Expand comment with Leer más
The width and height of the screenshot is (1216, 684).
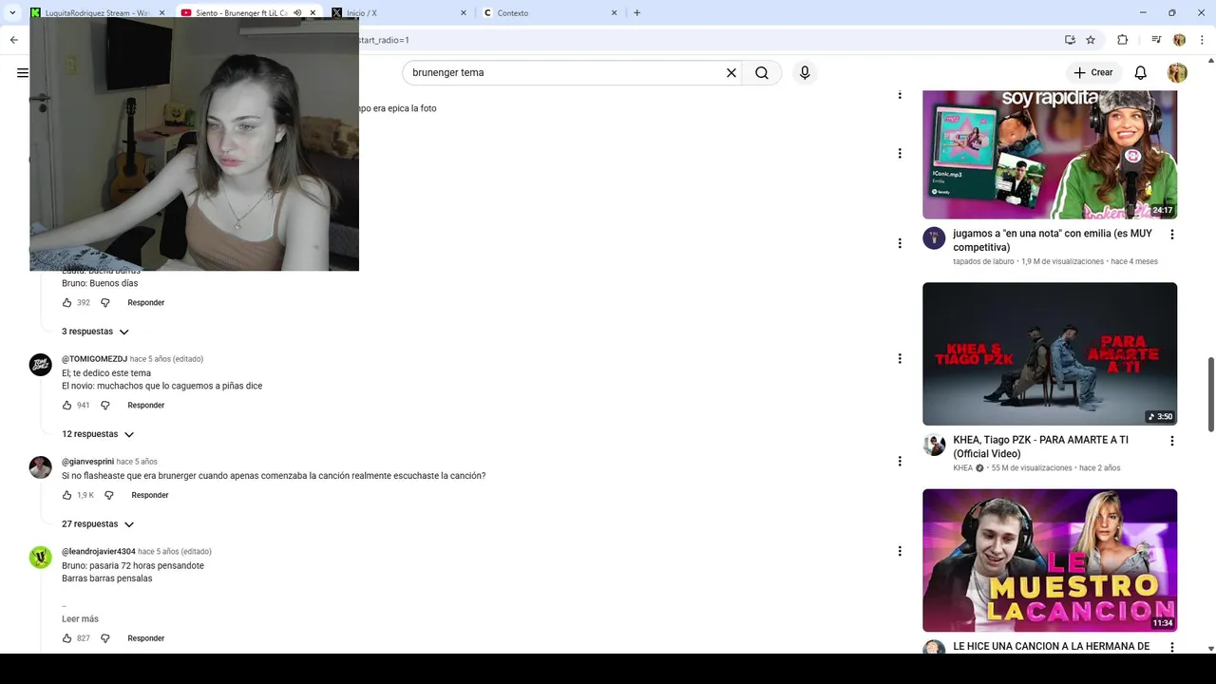point(80,619)
